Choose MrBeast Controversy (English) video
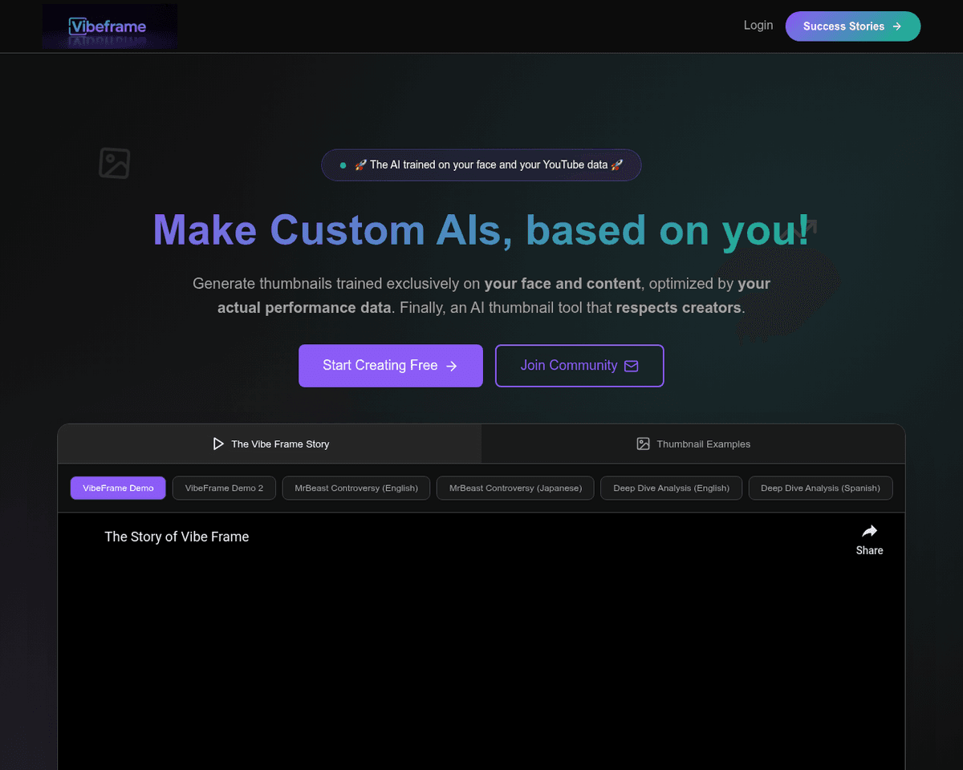 pyautogui.click(x=356, y=488)
